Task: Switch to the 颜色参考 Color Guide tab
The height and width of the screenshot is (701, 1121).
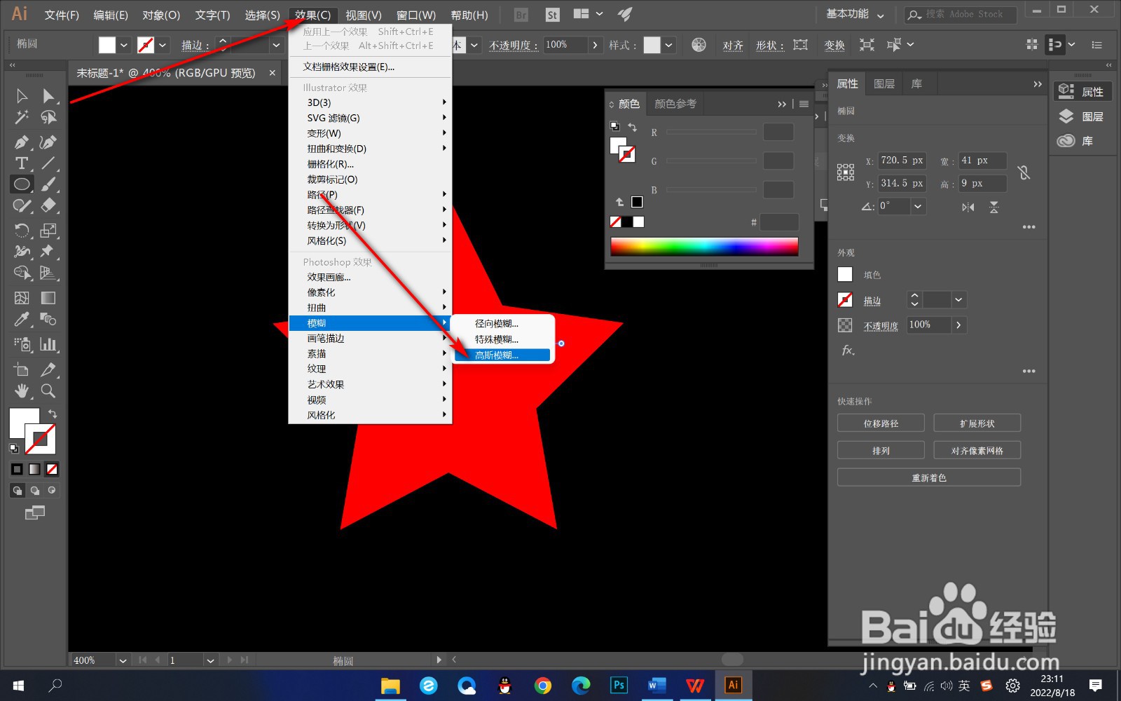Action: tap(675, 104)
